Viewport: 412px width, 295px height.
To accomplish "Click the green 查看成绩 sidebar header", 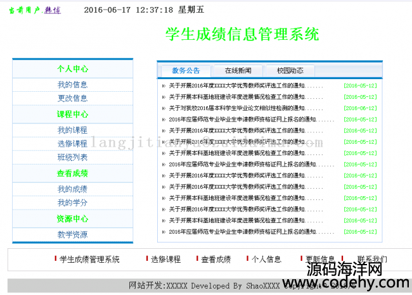I will click(x=72, y=173).
